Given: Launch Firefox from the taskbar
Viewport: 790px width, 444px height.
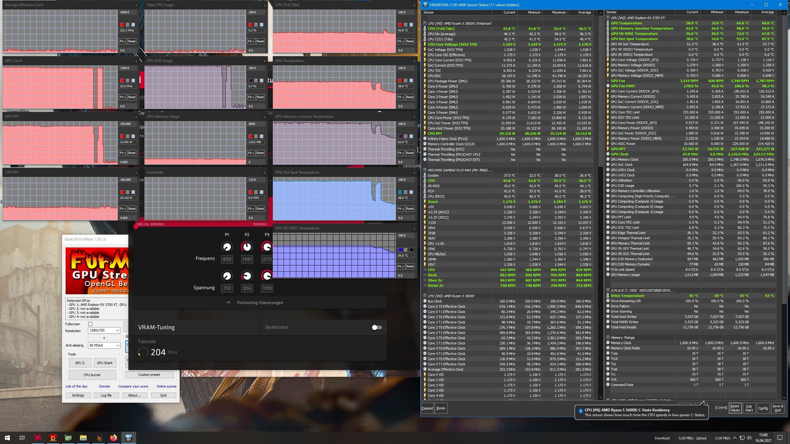Looking at the screenshot, I should (113, 438).
